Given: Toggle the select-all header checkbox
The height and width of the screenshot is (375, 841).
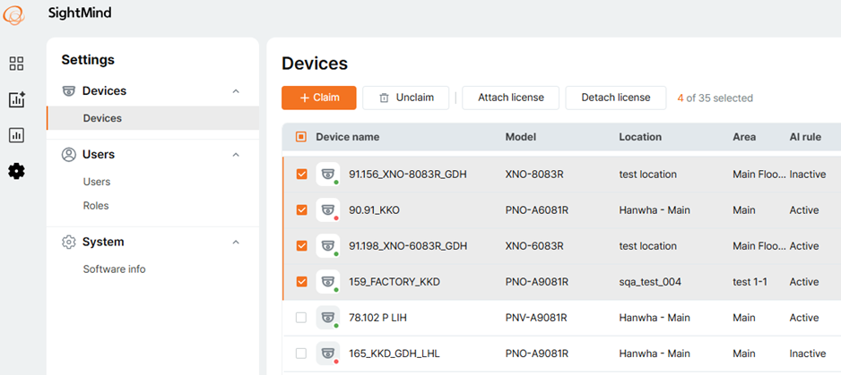Looking at the screenshot, I should [301, 137].
